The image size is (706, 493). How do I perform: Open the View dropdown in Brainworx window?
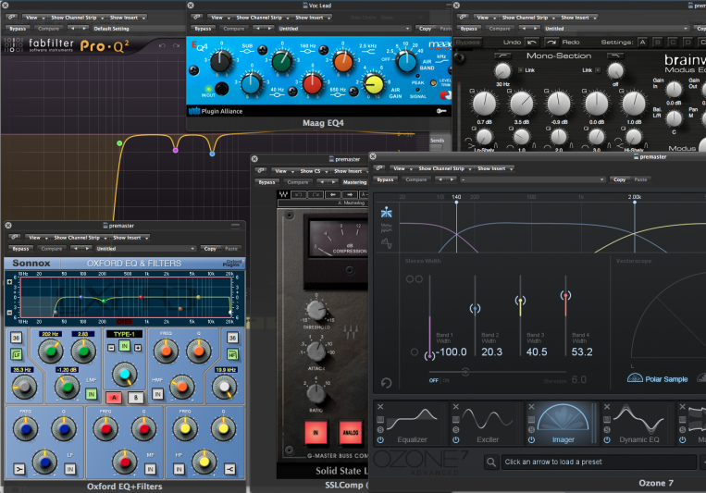(485, 18)
